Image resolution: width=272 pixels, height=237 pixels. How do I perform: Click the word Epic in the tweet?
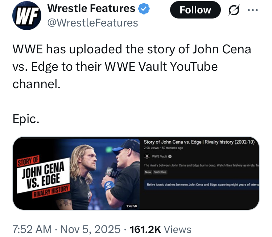coord(26,119)
